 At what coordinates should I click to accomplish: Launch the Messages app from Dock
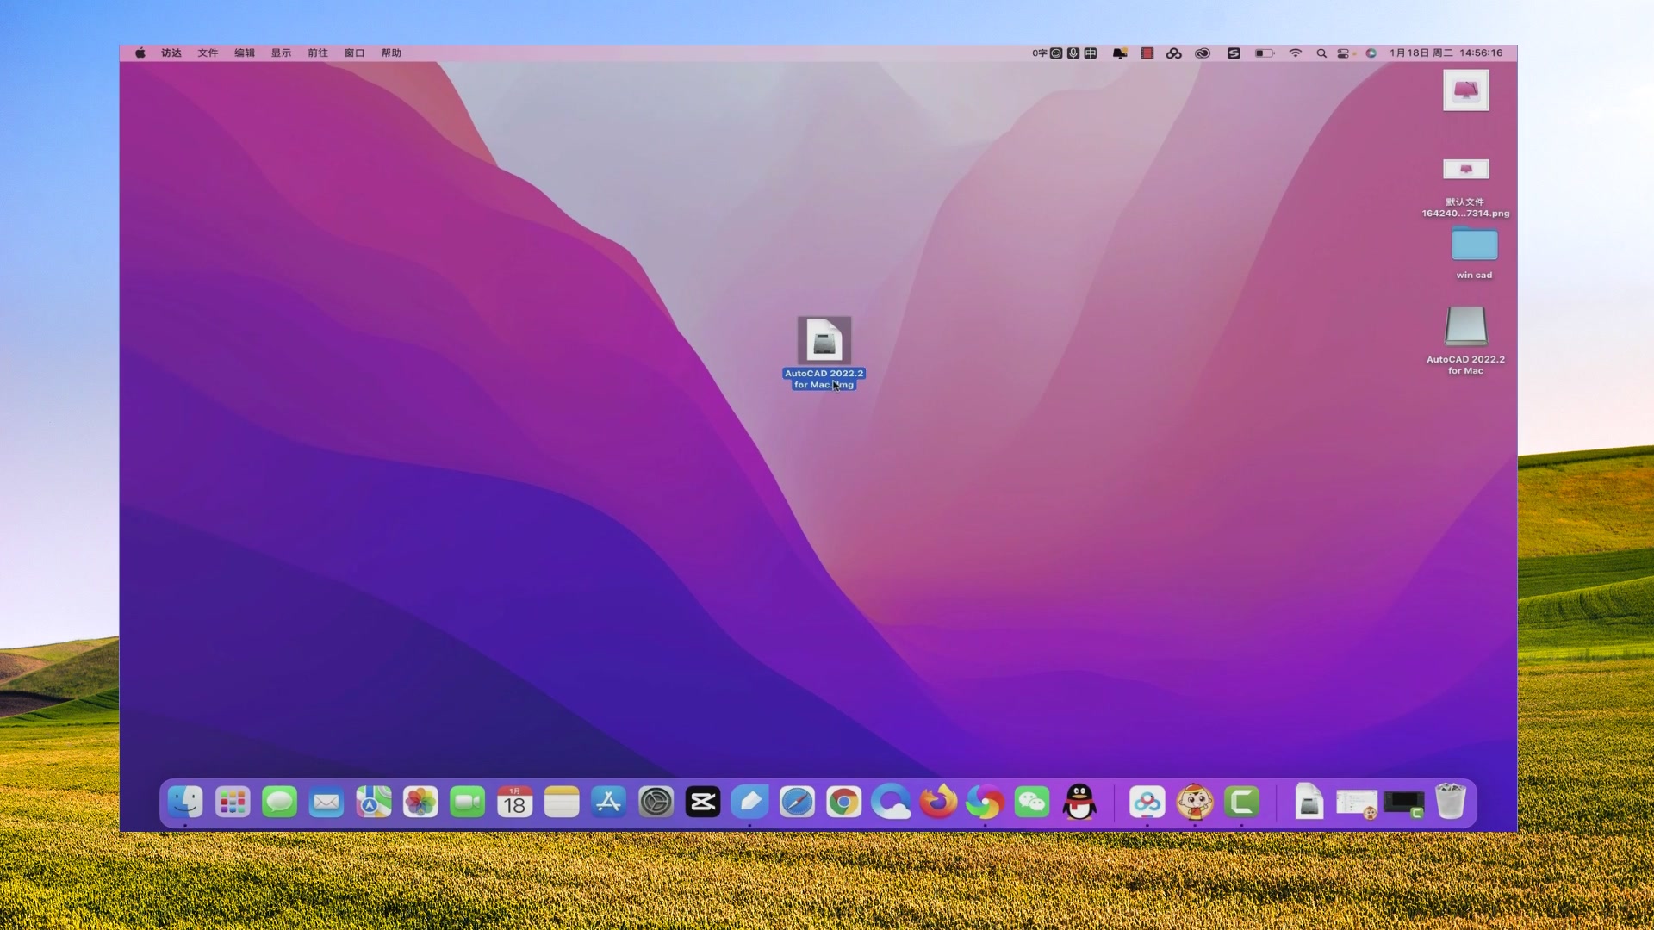279,803
